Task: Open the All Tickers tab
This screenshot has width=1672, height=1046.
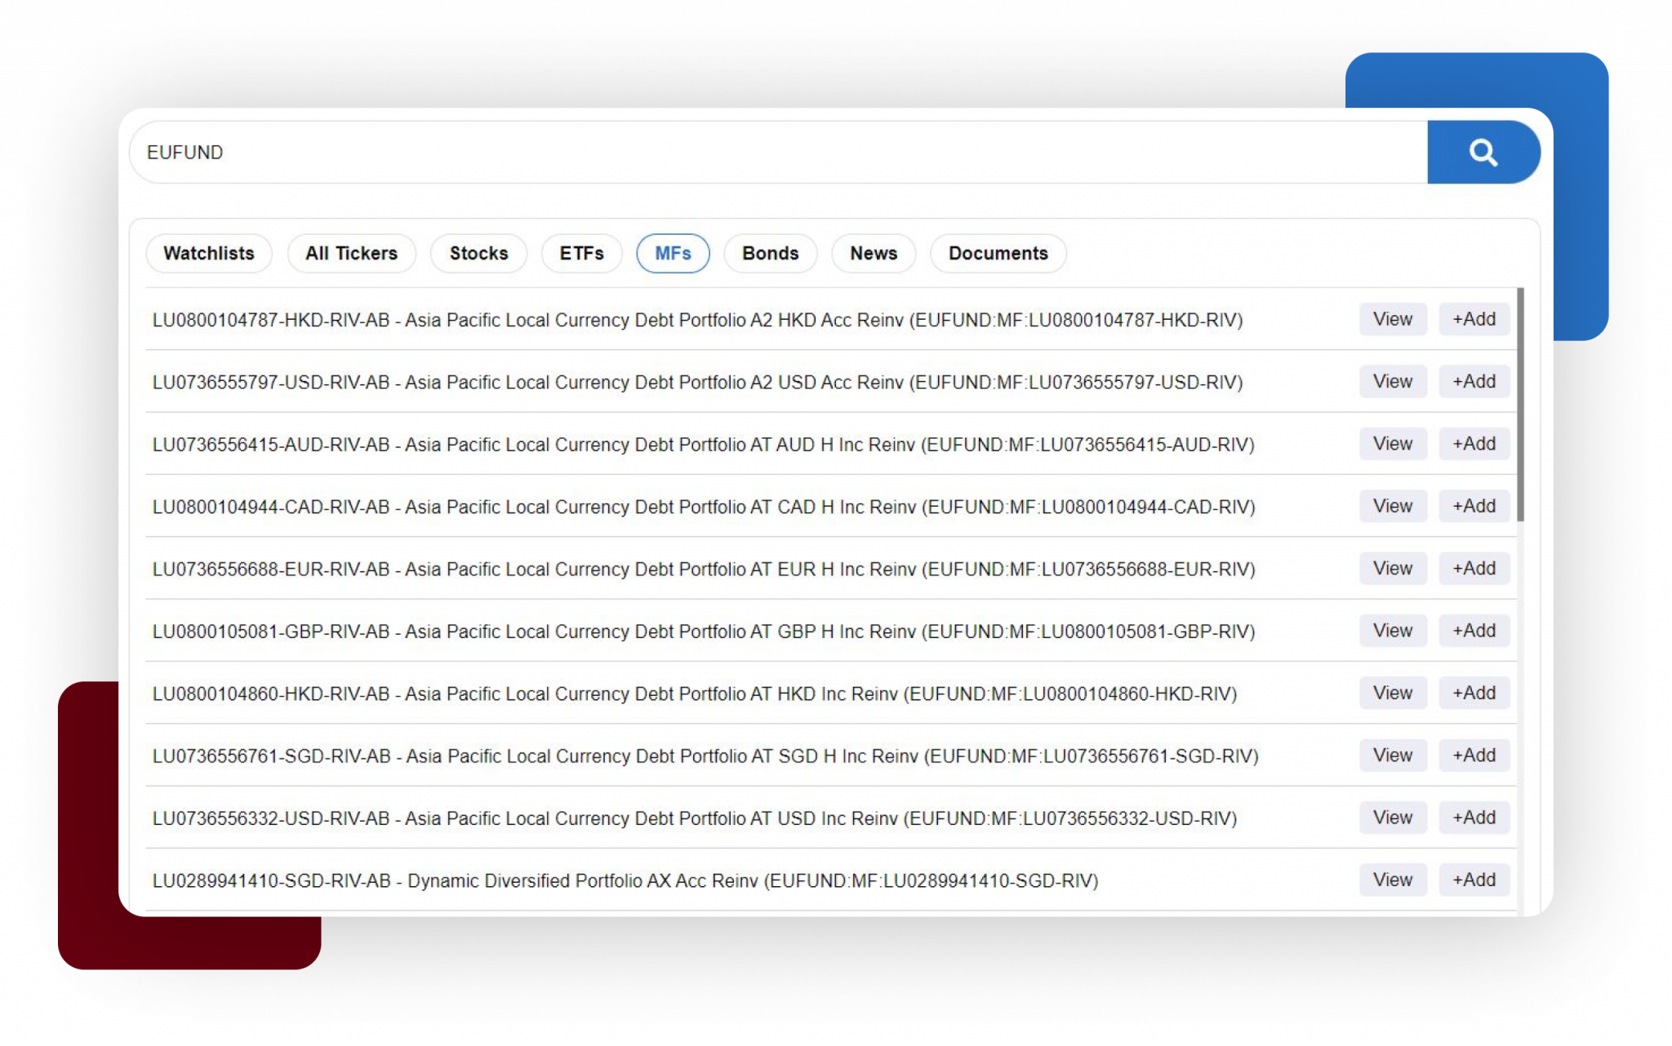Action: pyautogui.click(x=352, y=253)
